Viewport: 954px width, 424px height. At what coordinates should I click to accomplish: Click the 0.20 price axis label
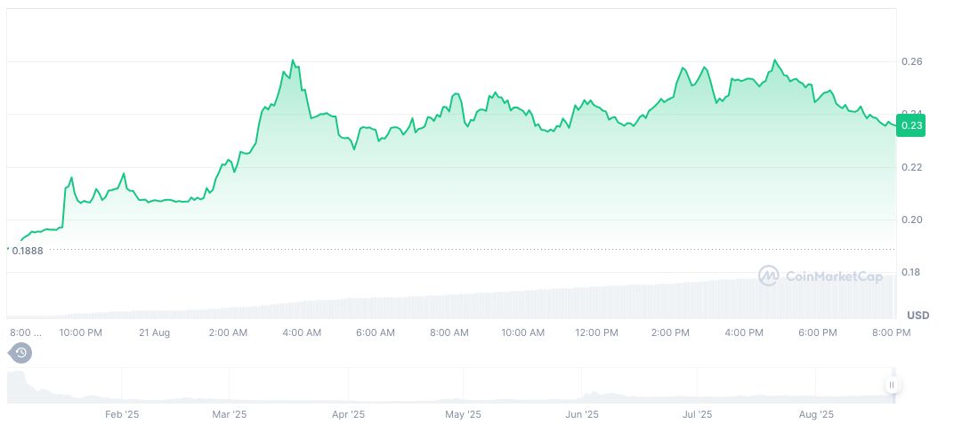point(911,220)
